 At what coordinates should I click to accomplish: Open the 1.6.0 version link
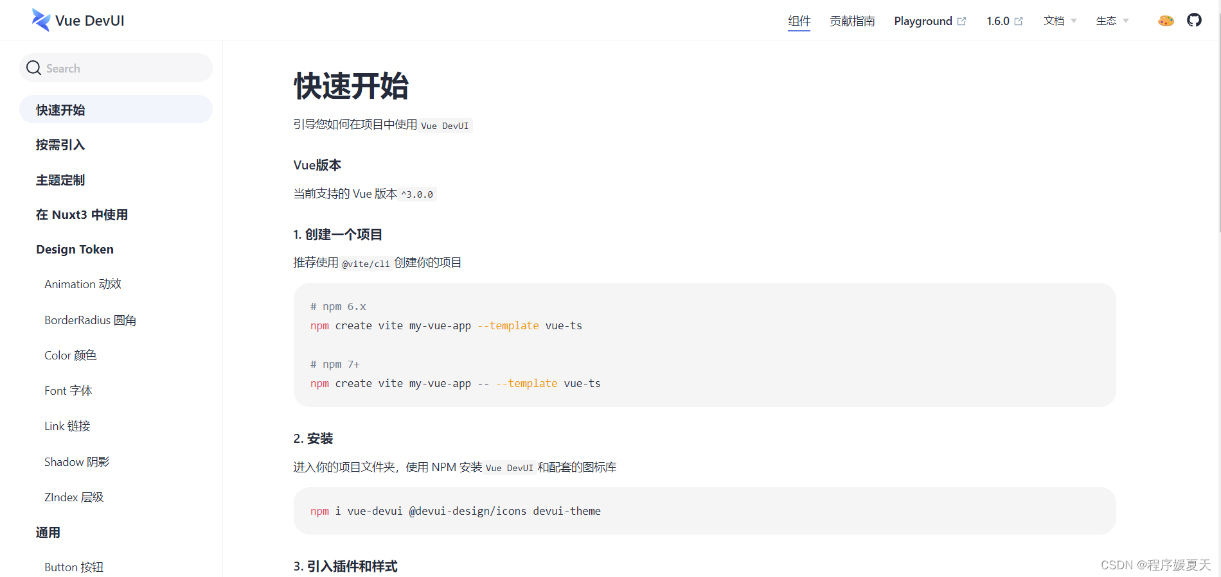pyautogui.click(x=998, y=21)
